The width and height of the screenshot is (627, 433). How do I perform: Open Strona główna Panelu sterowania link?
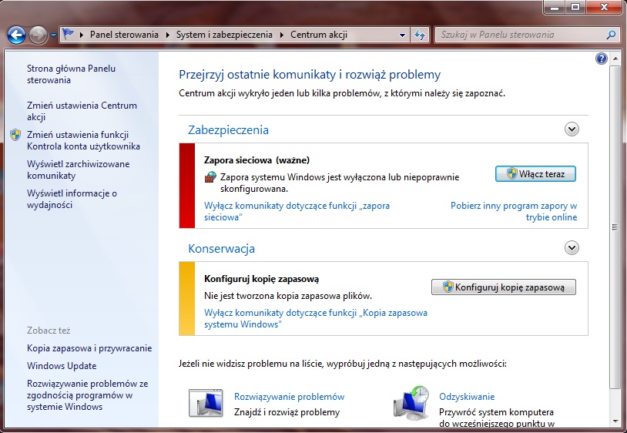[x=71, y=74]
